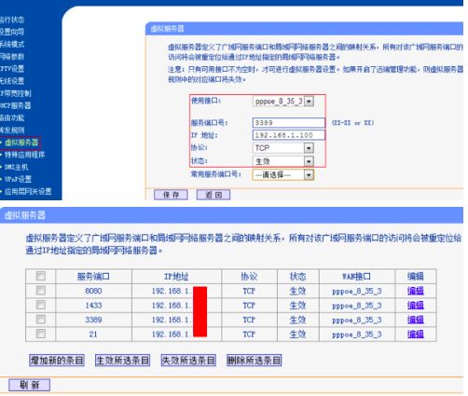468x396 pixels.
Task: Click the 保存 button
Action: [x=171, y=195]
